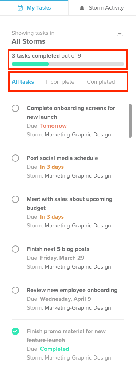Screen dimensions: 136x372
Task: Click the bell icon beside Storm Activity
Action: (82, 8)
